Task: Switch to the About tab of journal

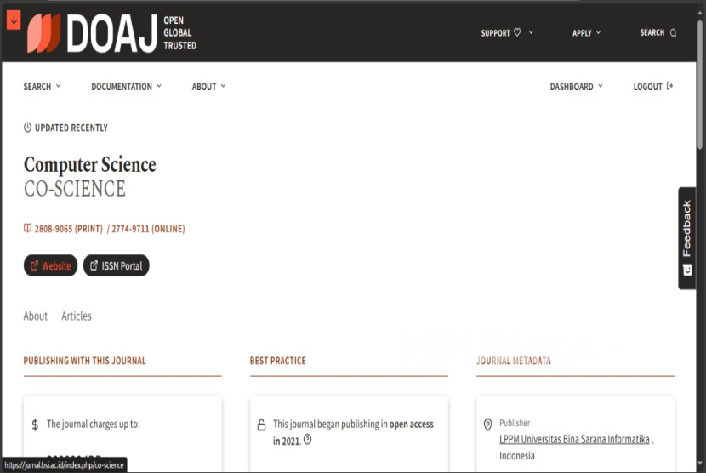Action: coord(35,316)
